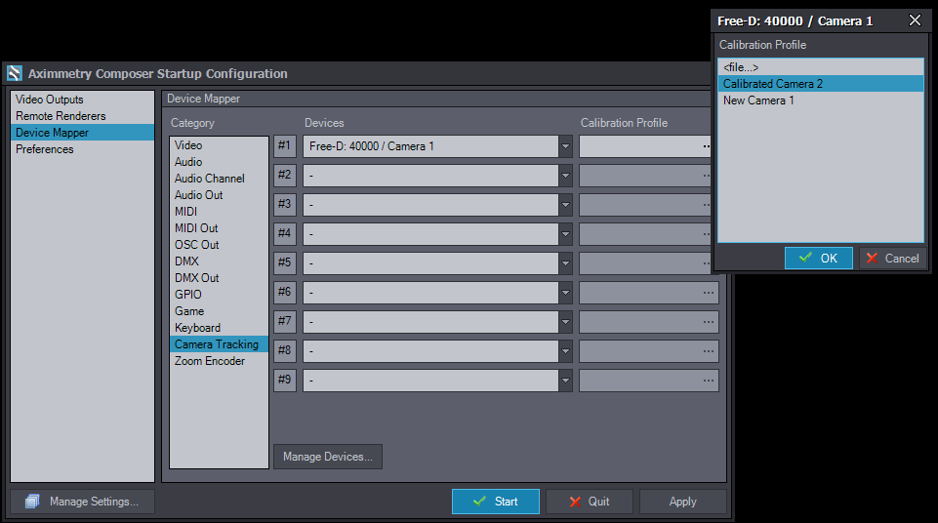Viewport: 938px width, 523px height.
Task: Select the <file...> option in profile list
Action: (740, 67)
